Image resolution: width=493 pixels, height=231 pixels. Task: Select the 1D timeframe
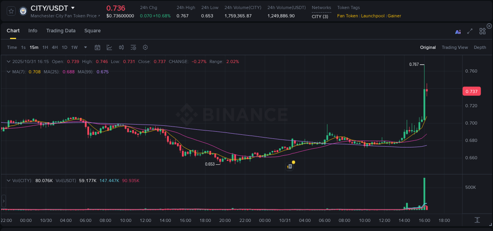click(x=64, y=47)
